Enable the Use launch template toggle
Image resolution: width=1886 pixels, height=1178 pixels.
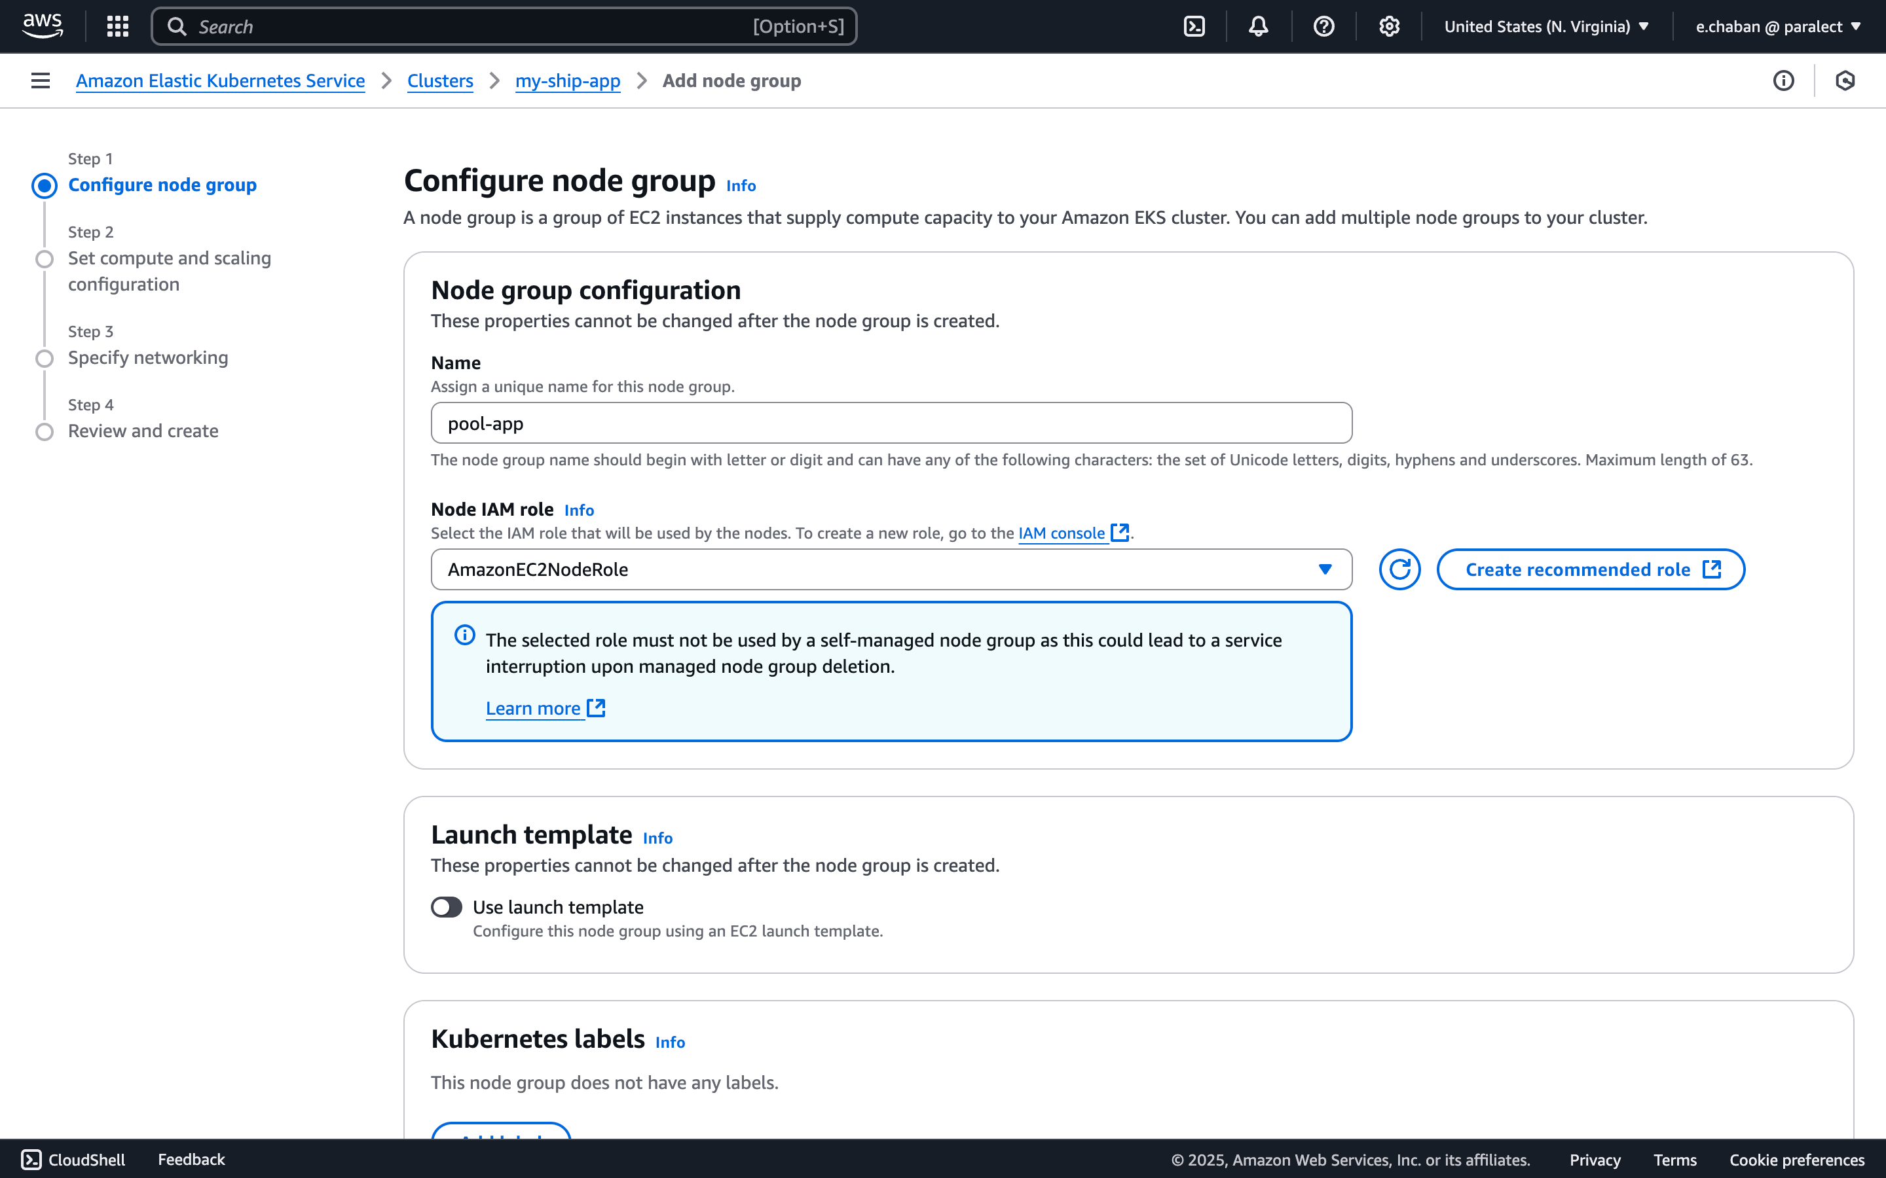click(x=447, y=907)
